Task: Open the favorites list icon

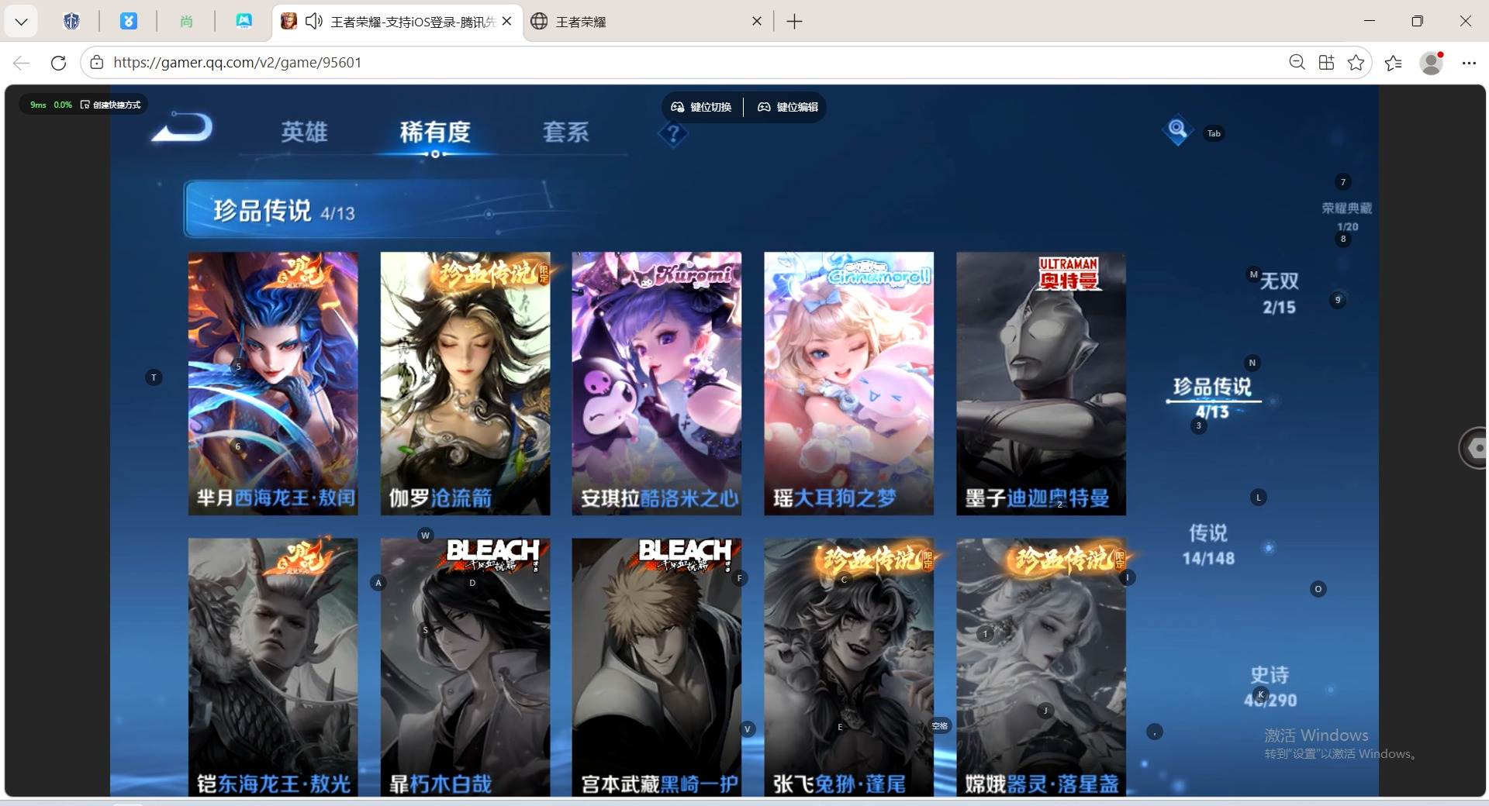Action: pos(1394,63)
